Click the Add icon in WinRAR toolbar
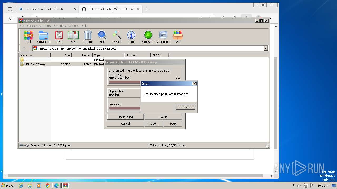 click(28, 37)
